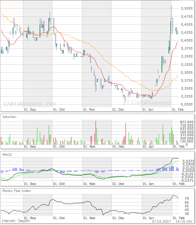Click 01. Nov marker on price chart axis
196x225 pixels.
89,109
